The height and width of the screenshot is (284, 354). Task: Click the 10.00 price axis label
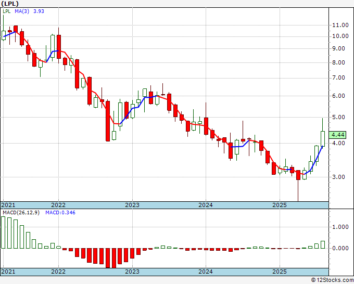point(340,36)
